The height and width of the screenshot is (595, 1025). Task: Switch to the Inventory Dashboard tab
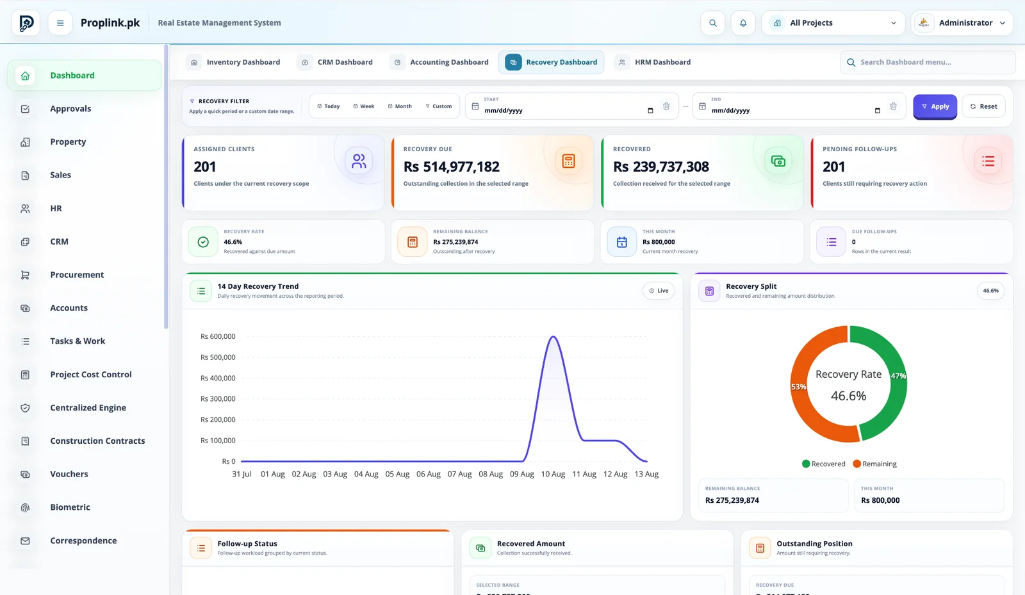coord(234,62)
